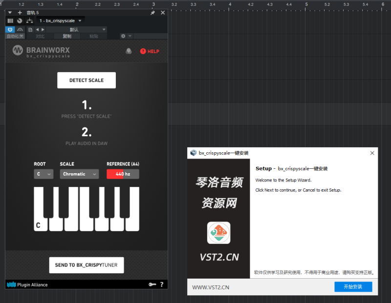Click 开始安装 in the setup wizard
Screen dimensions: 391x303
click(x=353, y=287)
